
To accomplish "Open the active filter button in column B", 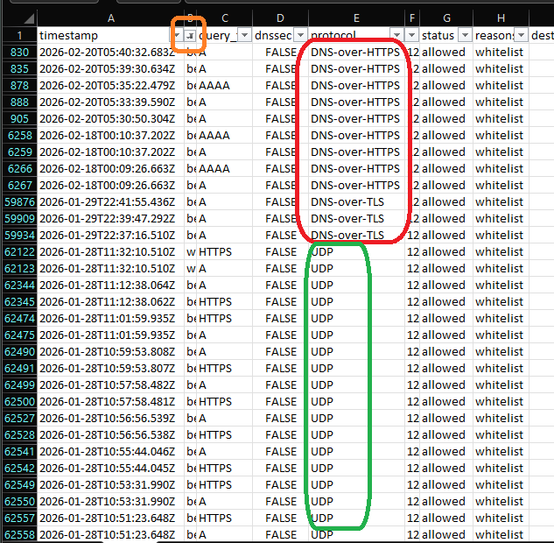I will pyautogui.click(x=191, y=35).
